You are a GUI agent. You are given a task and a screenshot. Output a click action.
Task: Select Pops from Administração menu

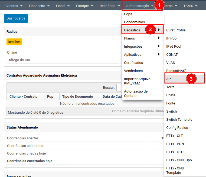(128, 14)
